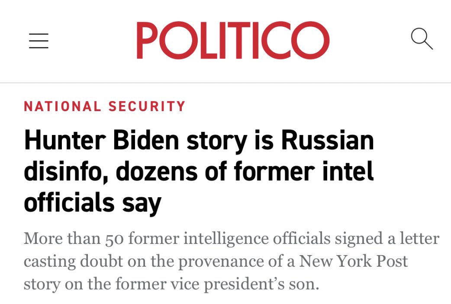Expand the site sections menu at top left
This screenshot has height=304, width=451.
pyautogui.click(x=39, y=41)
